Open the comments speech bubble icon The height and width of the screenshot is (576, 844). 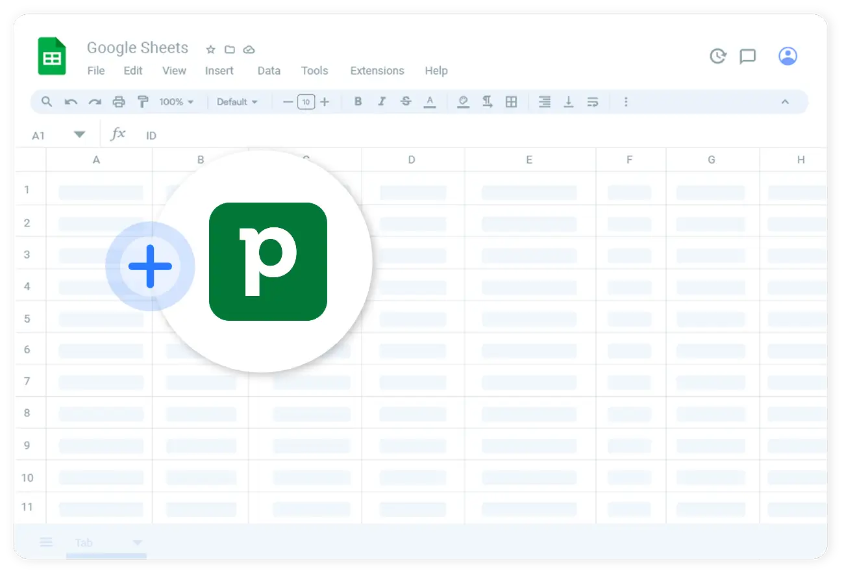pyautogui.click(x=748, y=56)
